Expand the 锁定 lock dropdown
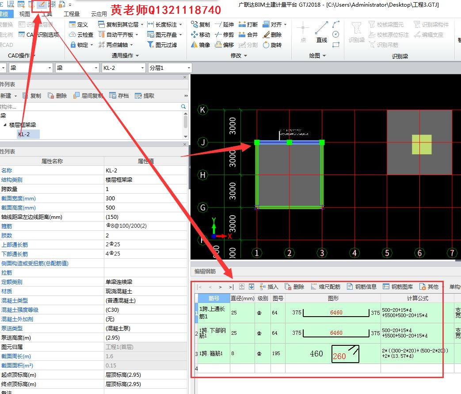The image size is (461, 394). click(92, 45)
